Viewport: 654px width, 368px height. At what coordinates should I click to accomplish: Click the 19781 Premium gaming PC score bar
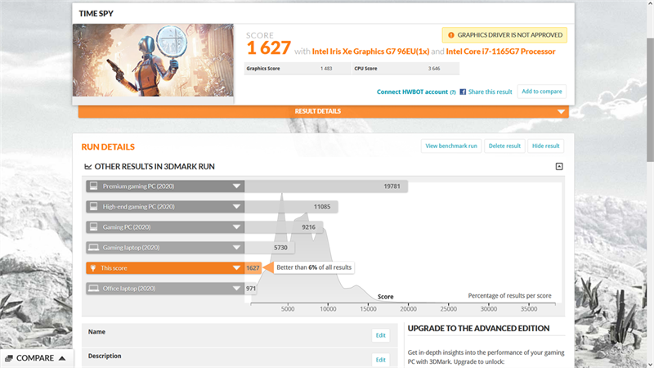pos(326,186)
